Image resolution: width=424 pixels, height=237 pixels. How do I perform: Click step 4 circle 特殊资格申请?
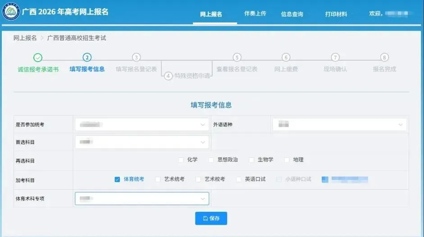tap(168, 76)
